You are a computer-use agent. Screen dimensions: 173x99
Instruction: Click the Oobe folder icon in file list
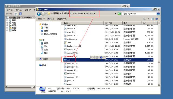point(65,42)
